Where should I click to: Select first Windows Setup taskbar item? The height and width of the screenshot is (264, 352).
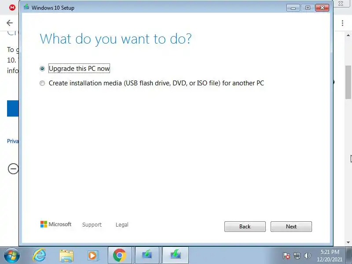tap(147, 256)
